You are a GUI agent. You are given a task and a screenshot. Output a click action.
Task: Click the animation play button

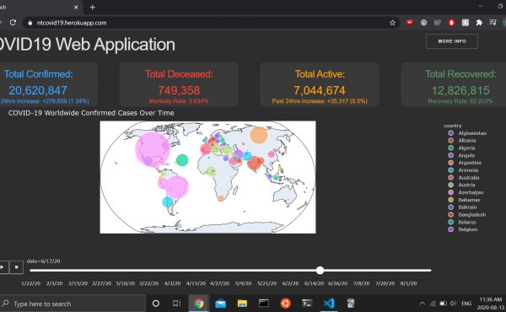3,267
